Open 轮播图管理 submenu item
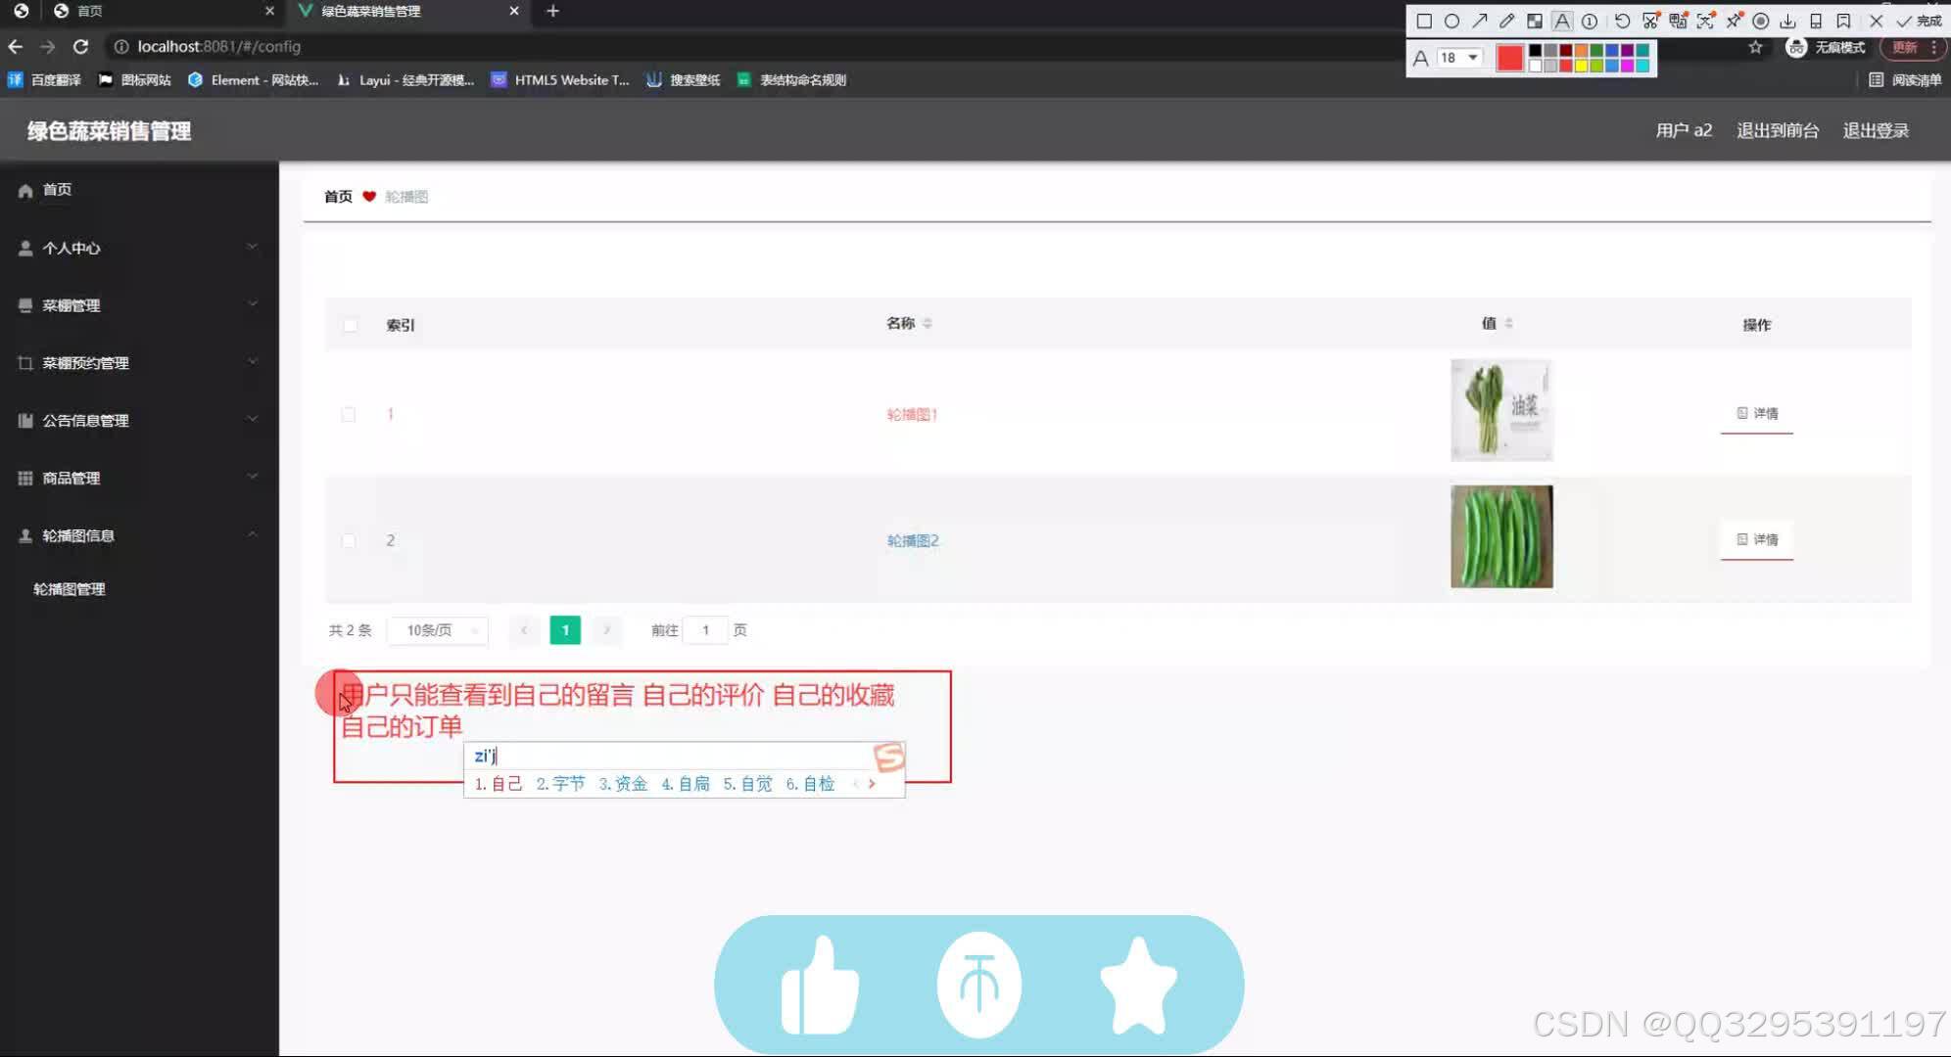The width and height of the screenshot is (1951, 1057). click(70, 589)
